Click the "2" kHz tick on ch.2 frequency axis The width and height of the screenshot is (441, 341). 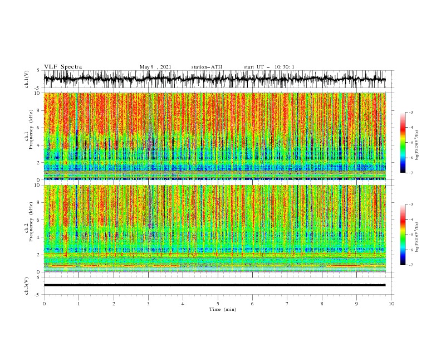38,255
